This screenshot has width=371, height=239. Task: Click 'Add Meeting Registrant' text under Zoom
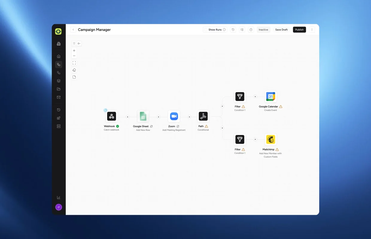click(x=174, y=130)
